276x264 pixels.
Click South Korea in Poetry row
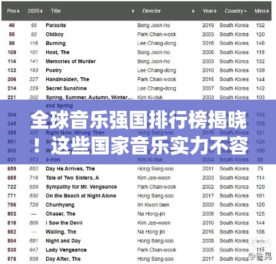coord(234,71)
